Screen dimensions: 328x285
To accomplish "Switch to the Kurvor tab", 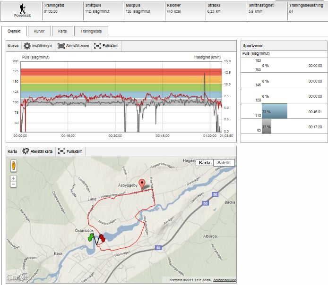I will pyautogui.click(x=39, y=32).
